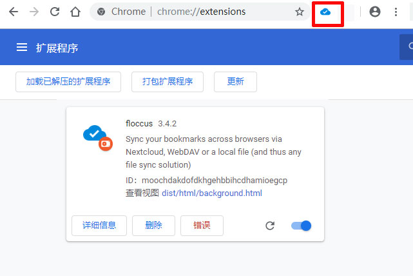Reload the floccus extension
This screenshot has width=413, height=276.
pos(270,226)
